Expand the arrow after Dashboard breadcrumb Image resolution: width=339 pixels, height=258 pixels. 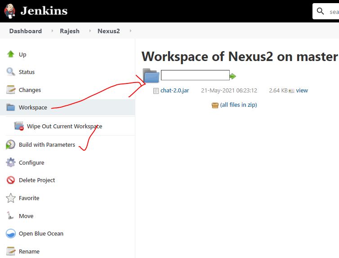coord(52,31)
